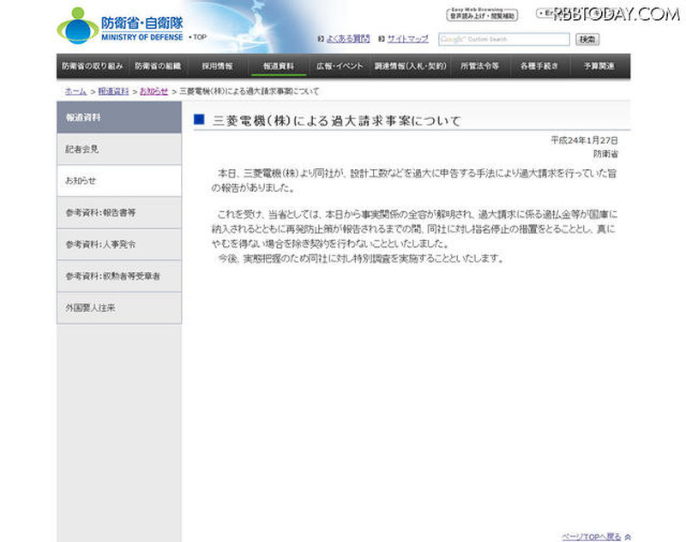Go to 所管法令等 section
Screen dimensions: 686x542
(x=479, y=66)
